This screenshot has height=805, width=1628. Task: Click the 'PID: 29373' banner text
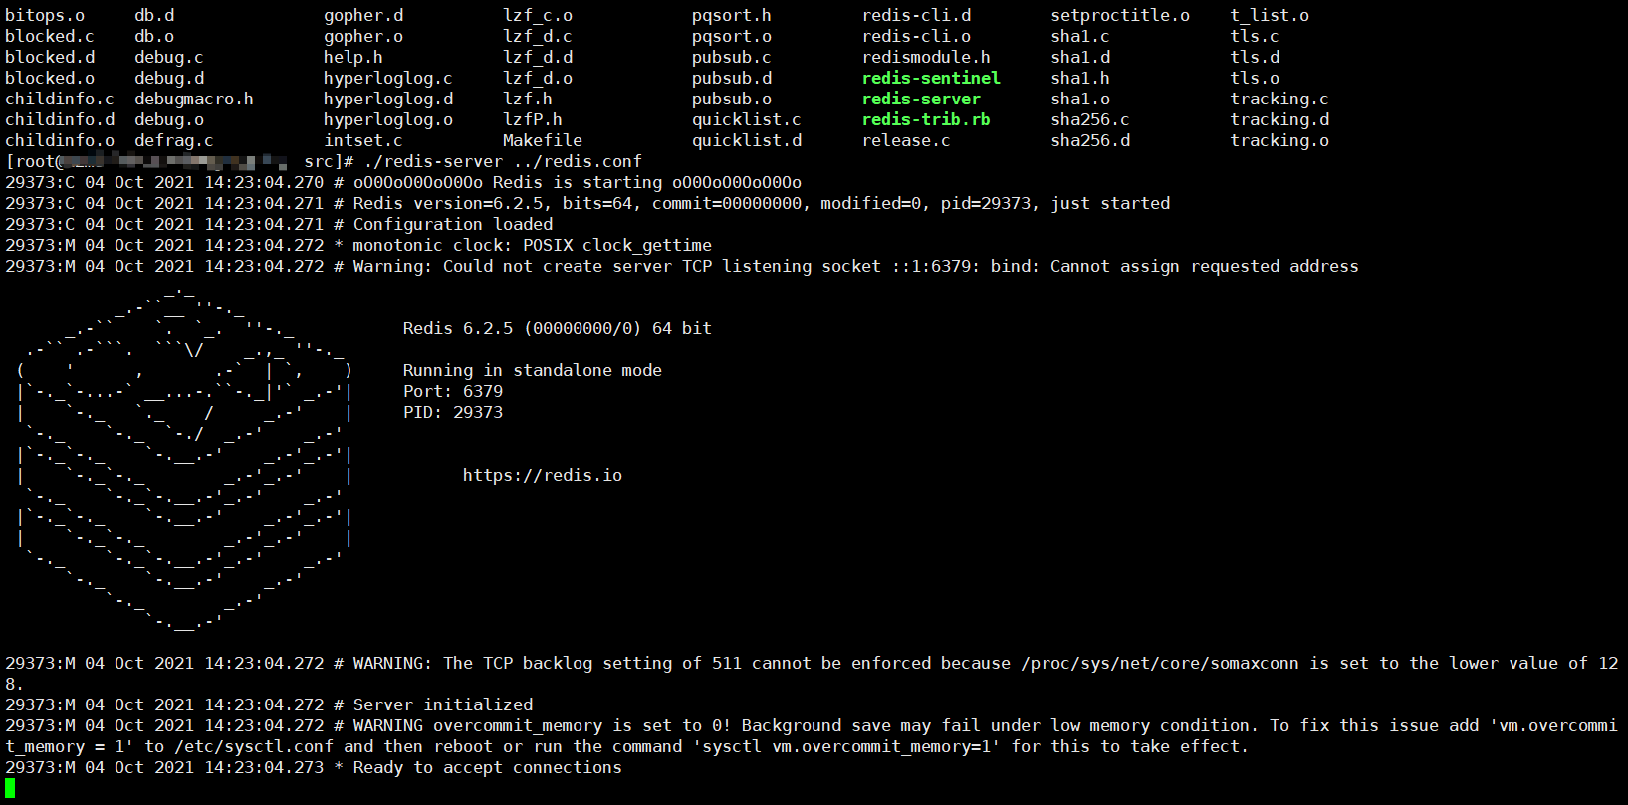point(453,412)
